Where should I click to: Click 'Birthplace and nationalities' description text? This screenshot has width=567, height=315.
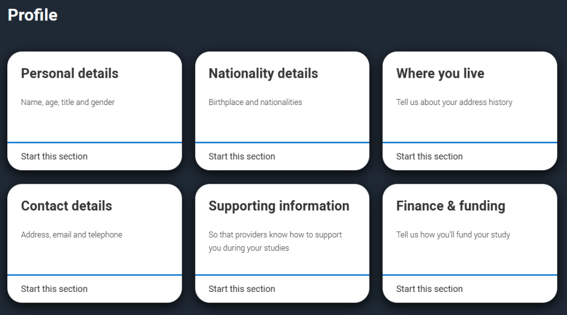point(255,102)
